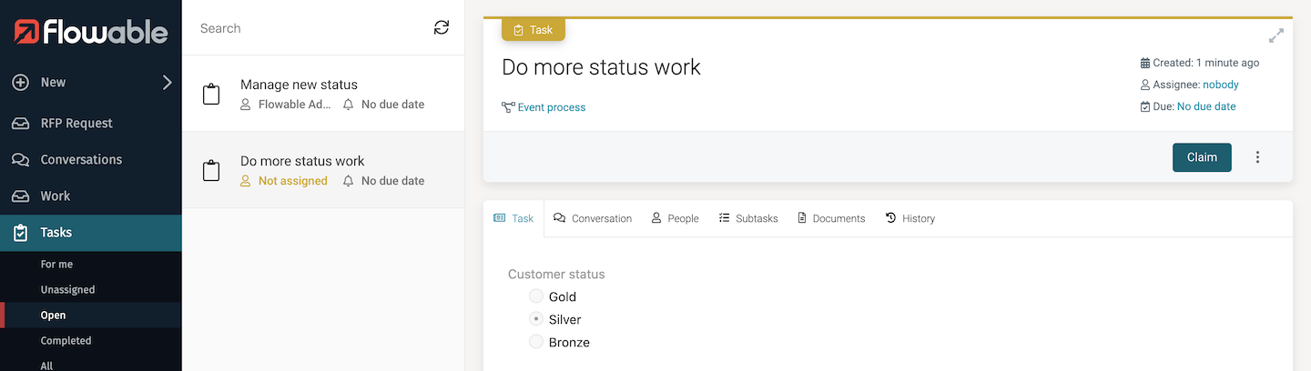Click the RFP Request inbox icon
The width and height of the screenshot is (1311, 371).
tap(20, 124)
